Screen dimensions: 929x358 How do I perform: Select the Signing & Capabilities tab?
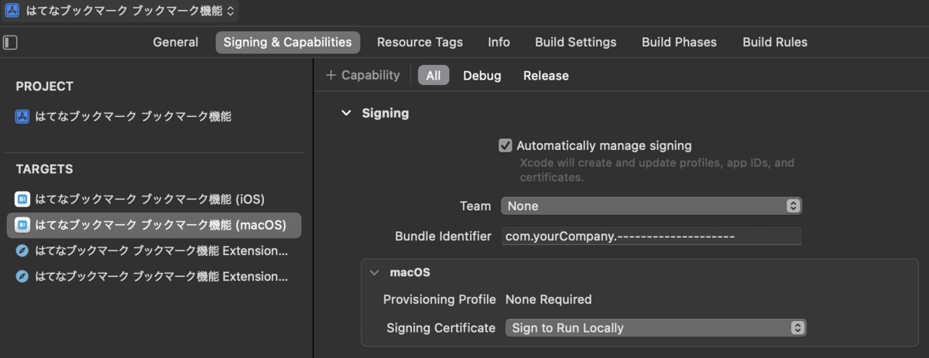(288, 43)
